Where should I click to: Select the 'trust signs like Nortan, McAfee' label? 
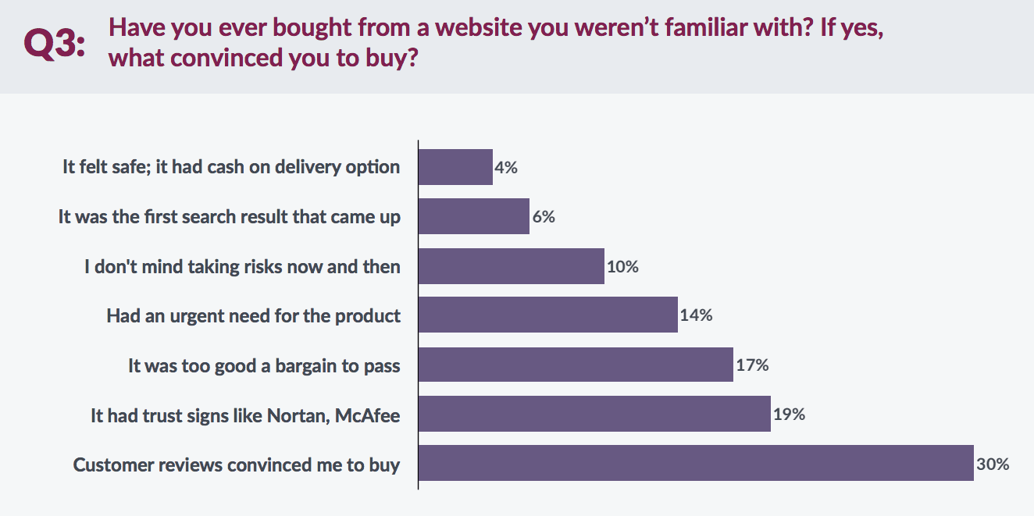click(245, 415)
